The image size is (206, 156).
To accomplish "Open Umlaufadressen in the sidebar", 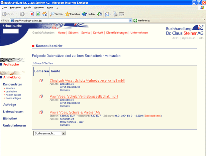I will (14, 125).
